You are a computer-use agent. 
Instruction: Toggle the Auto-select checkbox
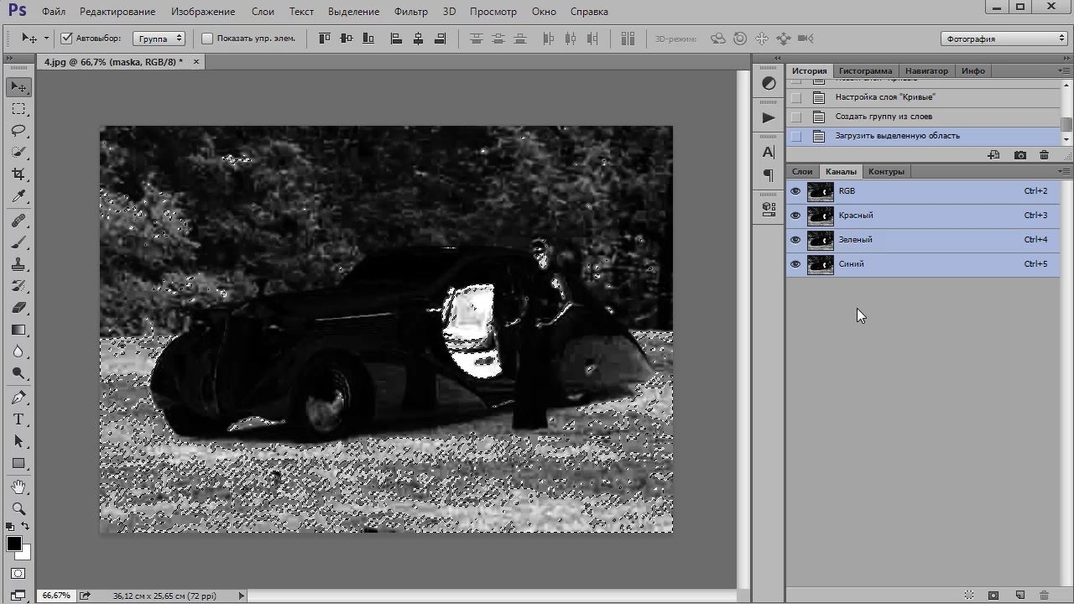[x=67, y=39]
